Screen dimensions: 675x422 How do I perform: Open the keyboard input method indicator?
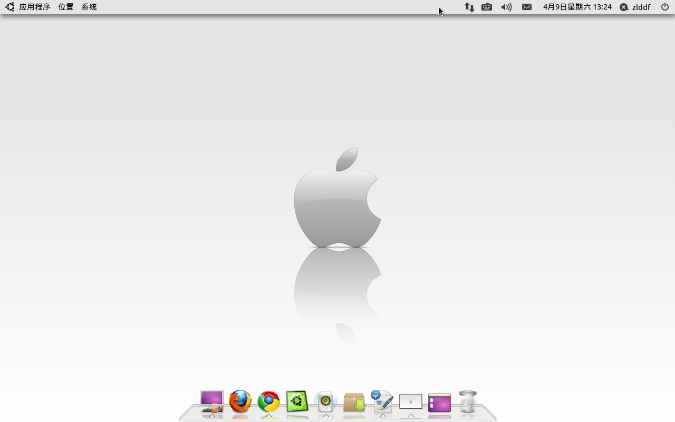487,7
